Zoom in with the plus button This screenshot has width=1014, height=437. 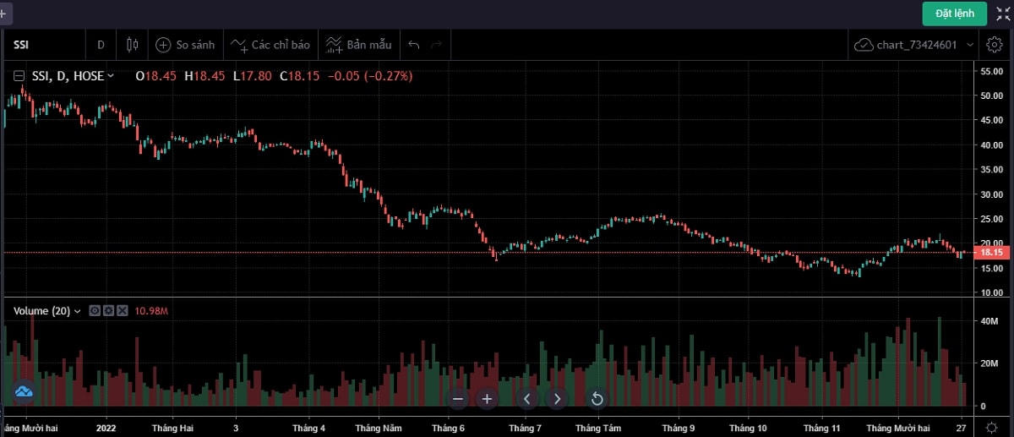(487, 399)
